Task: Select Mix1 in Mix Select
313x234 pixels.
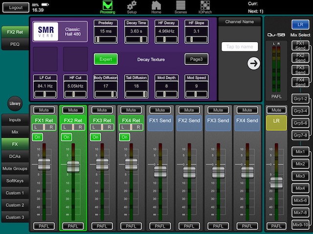Action: pos(300,152)
